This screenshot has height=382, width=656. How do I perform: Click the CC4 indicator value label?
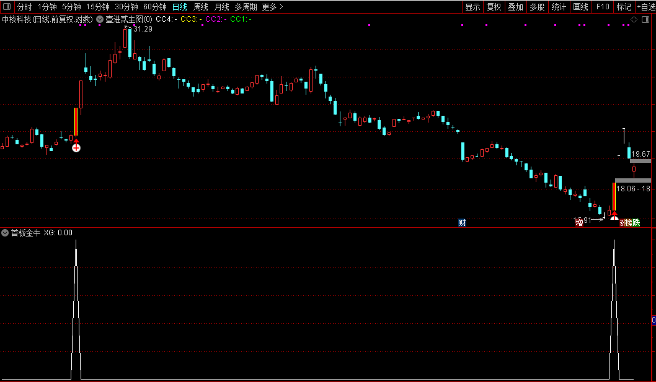point(166,19)
